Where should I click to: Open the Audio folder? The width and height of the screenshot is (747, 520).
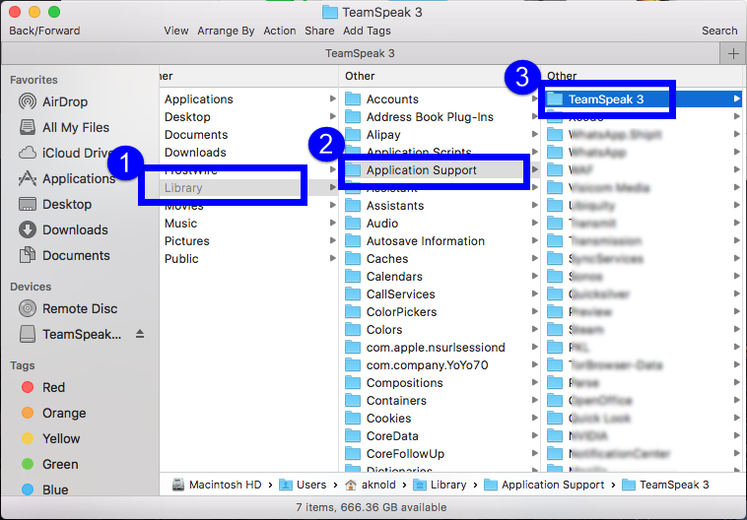(440, 224)
